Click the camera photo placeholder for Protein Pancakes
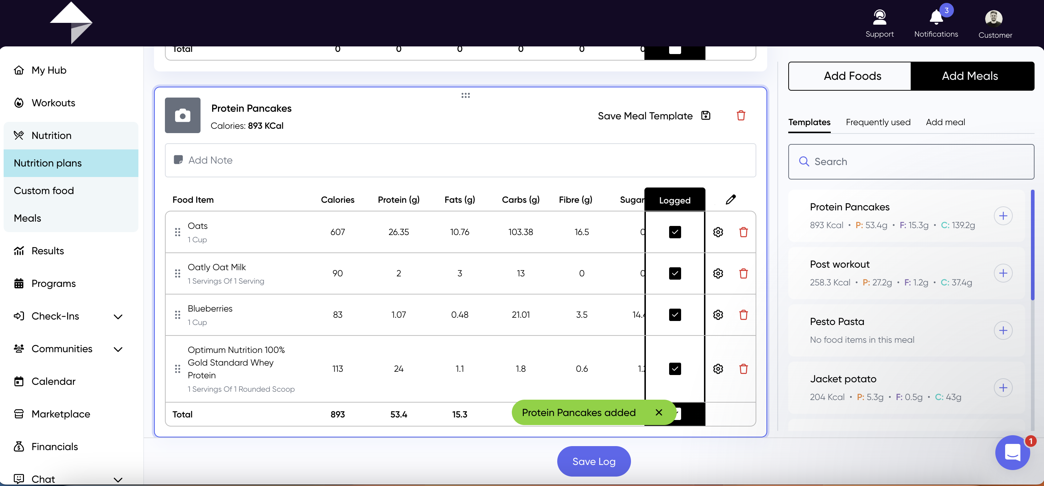1044x486 pixels. [x=182, y=115]
